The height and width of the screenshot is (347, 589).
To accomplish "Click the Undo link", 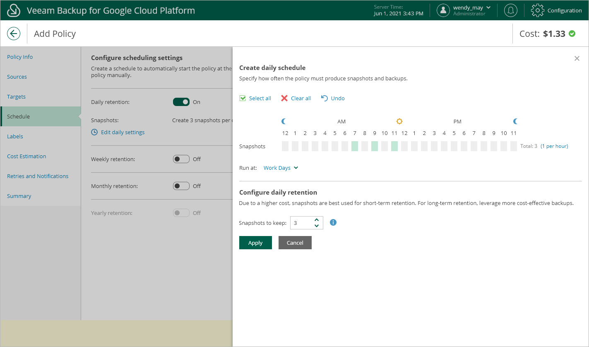I will 338,98.
